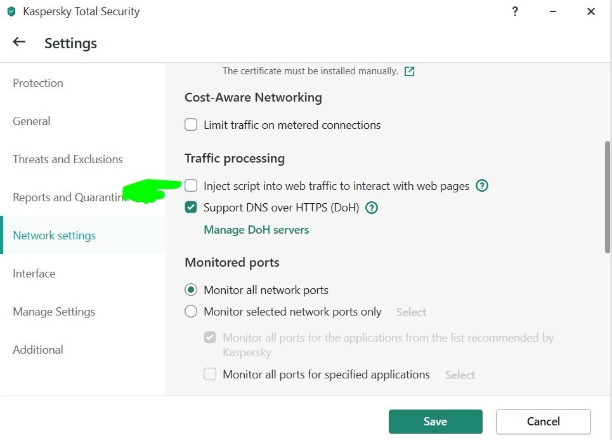Open the Protection settings section
612x440 pixels.
tap(38, 83)
